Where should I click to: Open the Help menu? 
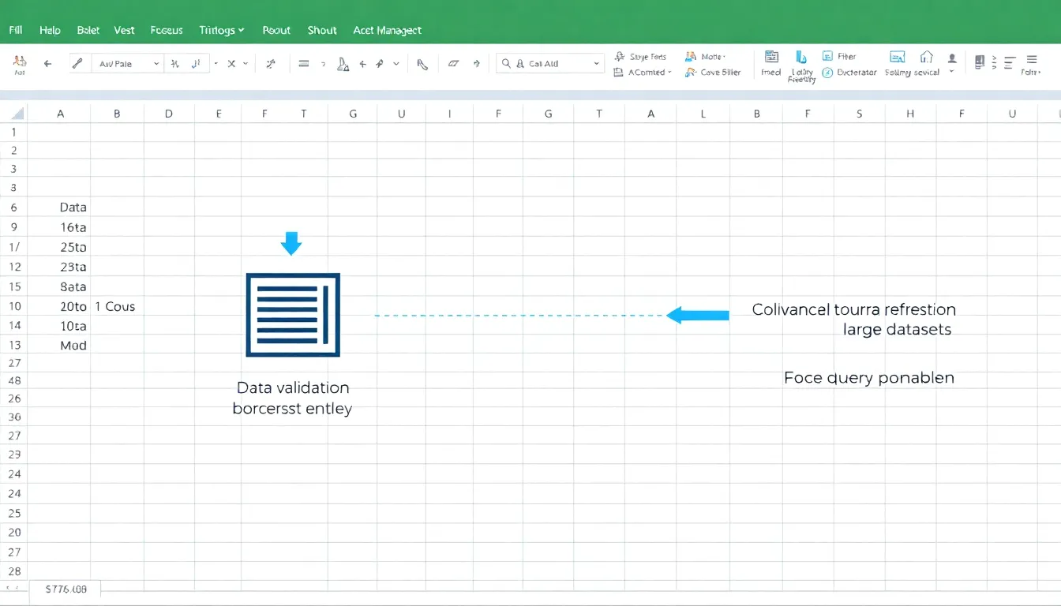50,30
